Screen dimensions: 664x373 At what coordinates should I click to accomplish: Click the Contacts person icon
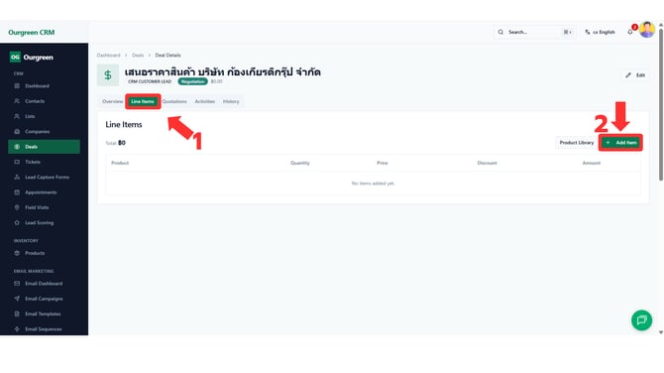[17, 101]
